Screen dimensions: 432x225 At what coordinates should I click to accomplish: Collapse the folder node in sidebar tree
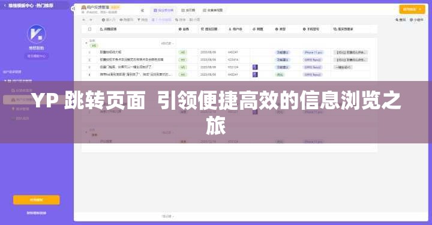click(x=5, y=80)
